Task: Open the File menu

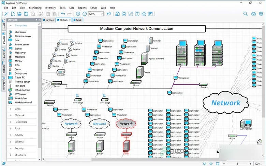Action: tap(6, 8)
